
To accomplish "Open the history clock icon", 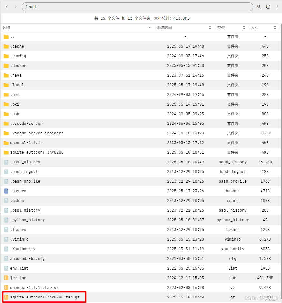I will (x=268, y=6).
